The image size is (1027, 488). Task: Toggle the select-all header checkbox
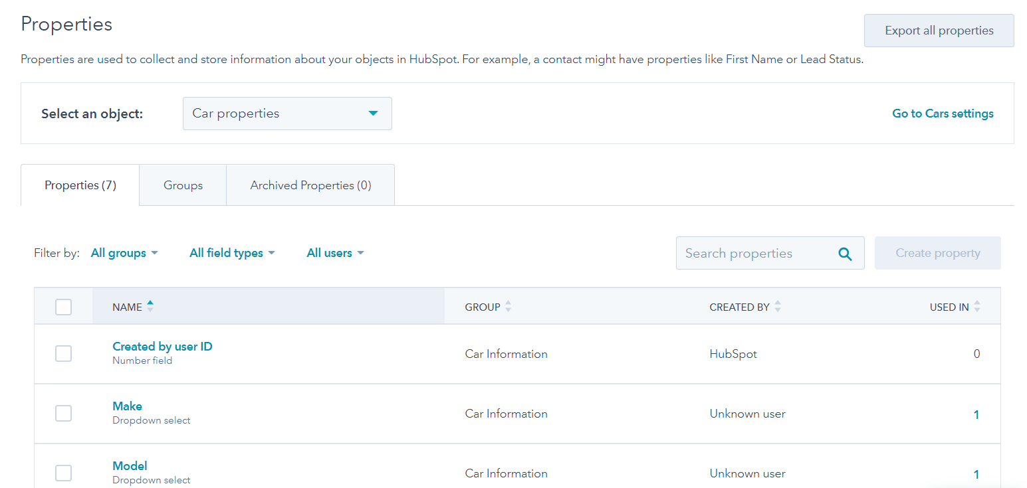pyautogui.click(x=63, y=307)
